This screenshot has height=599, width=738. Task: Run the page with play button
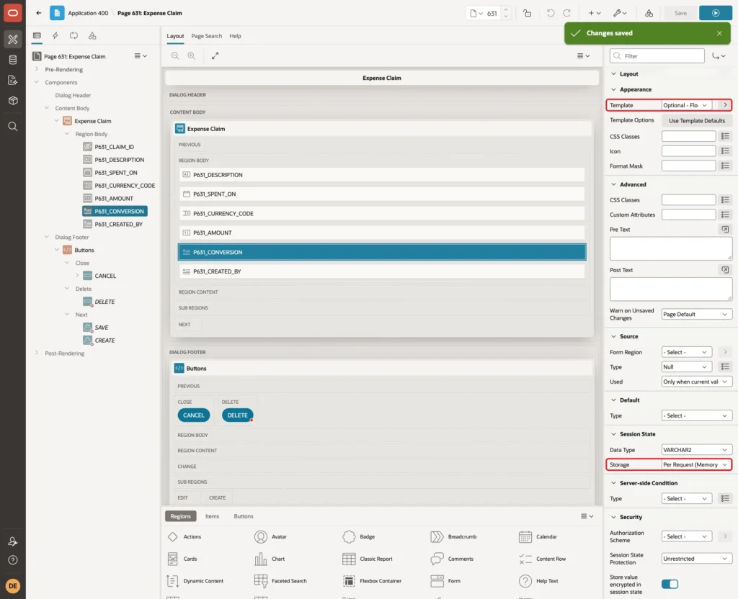tap(716, 13)
